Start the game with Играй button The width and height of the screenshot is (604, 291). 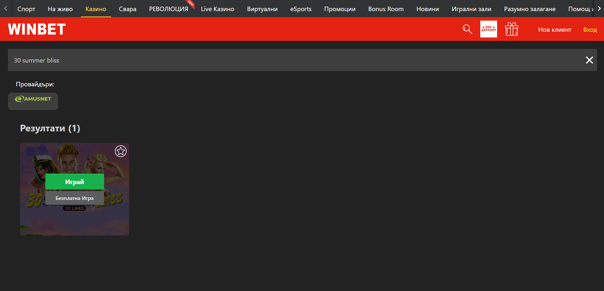[x=75, y=182]
